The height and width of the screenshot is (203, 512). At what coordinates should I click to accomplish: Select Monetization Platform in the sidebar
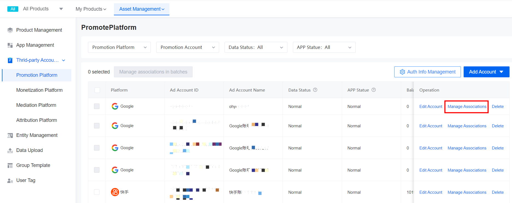39,90
